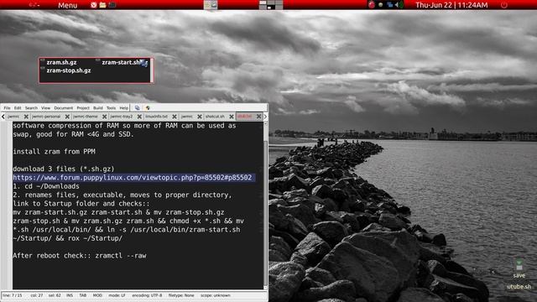Open the Build menu
This screenshot has width=537, height=302.
[98, 108]
